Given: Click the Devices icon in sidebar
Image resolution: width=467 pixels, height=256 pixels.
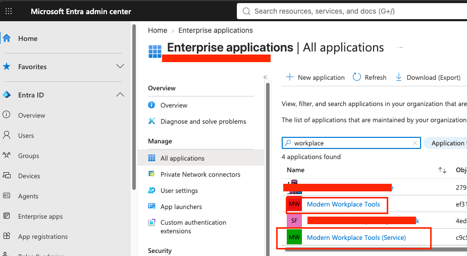Looking at the screenshot, I should 7,176.
